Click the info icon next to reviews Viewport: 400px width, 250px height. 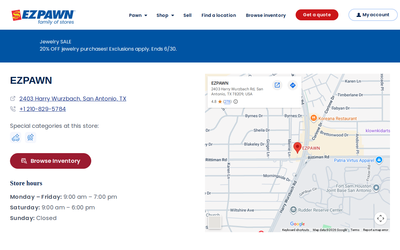[236, 102]
